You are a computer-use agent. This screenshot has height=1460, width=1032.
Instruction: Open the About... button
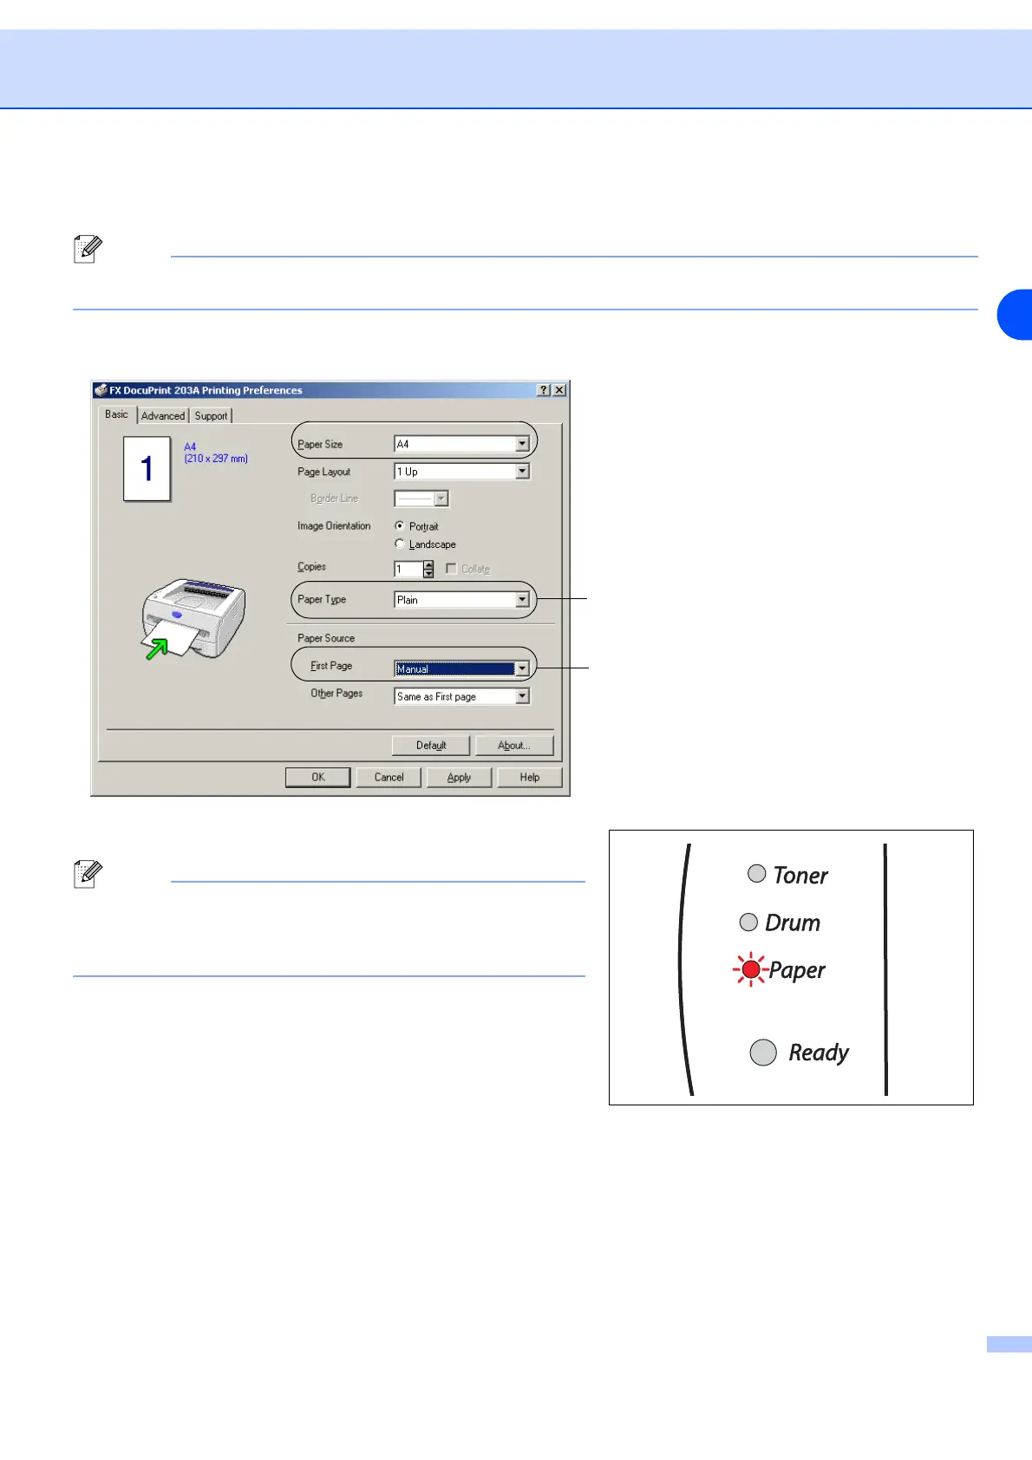514,746
